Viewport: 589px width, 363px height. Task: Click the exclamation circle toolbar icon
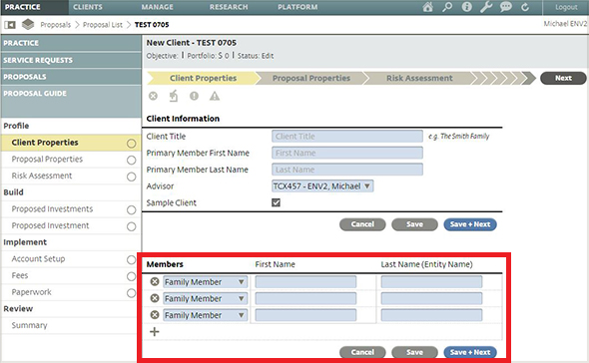(x=194, y=96)
